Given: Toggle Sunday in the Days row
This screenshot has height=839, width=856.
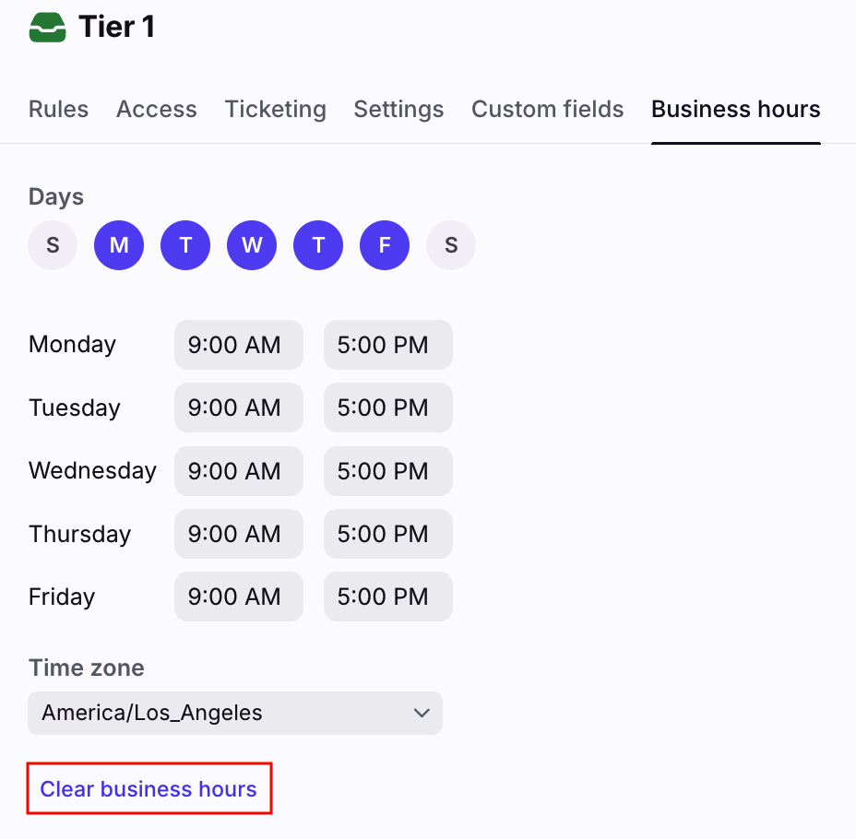Looking at the screenshot, I should [53, 245].
